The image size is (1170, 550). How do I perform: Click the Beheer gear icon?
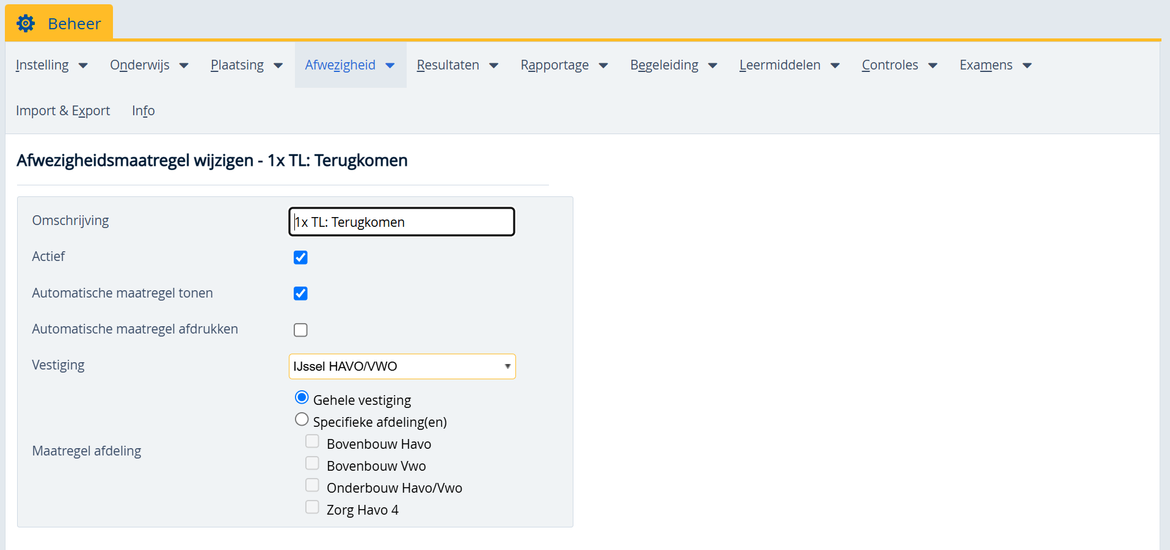pyautogui.click(x=26, y=24)
